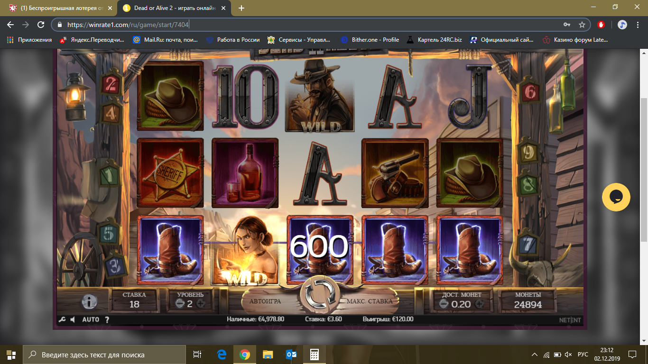Open the red stop-hand ad blocker extension

pyautogui.click(x=602, y=25)
